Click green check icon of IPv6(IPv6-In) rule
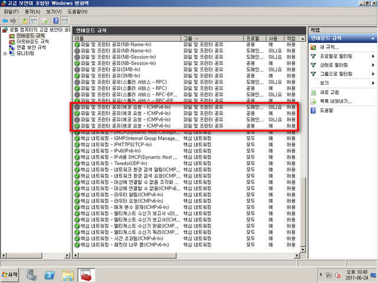The height and width of the screenshot is (283, 378). pyautogui.click(x=77, y=151)
